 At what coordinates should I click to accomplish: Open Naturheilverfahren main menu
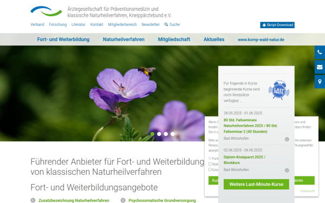(123, 40)
